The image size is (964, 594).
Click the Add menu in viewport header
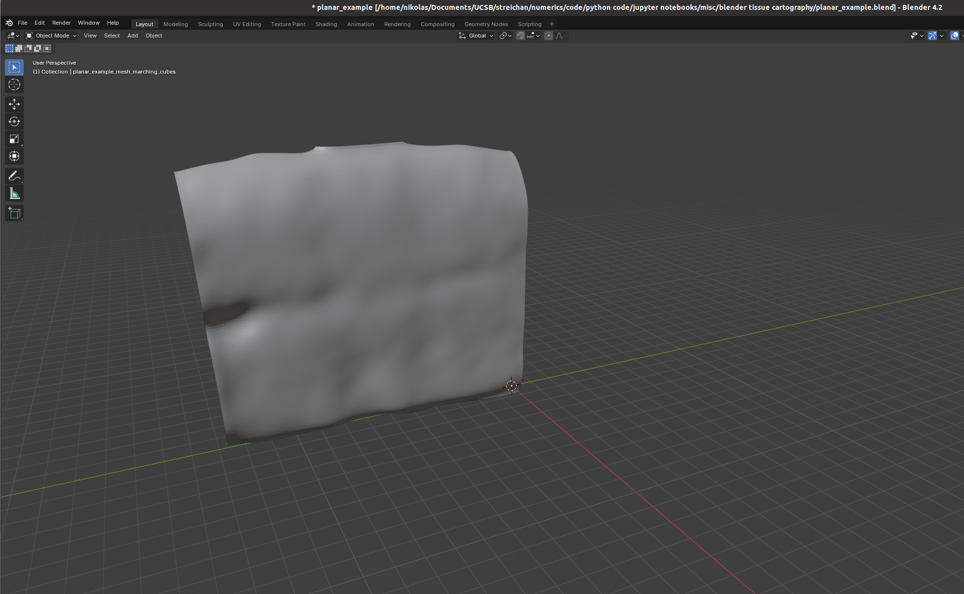tap(132, 36)
